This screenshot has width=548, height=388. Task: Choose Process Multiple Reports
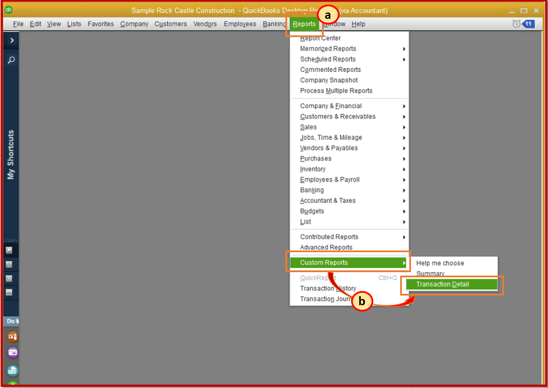click(x=349, y=91)
